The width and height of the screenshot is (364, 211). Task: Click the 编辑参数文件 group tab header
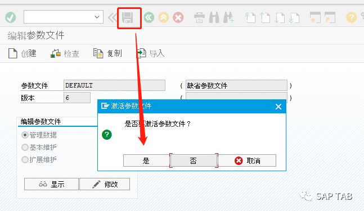[x=41, y=121]
